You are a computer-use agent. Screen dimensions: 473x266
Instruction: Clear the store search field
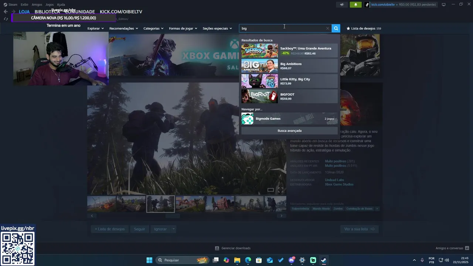pyautogui.click(x=327, y=28)
